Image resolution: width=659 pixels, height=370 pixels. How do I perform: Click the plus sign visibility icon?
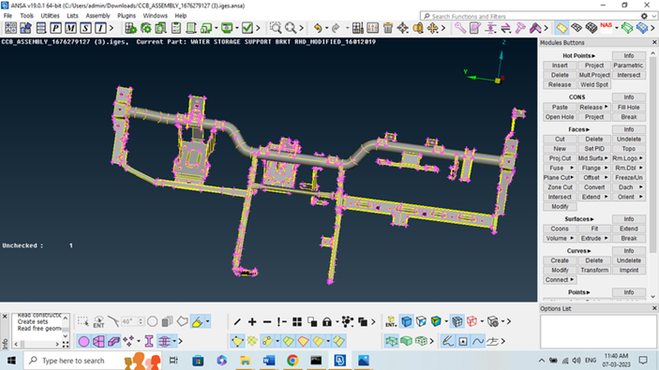pos(252,322)
